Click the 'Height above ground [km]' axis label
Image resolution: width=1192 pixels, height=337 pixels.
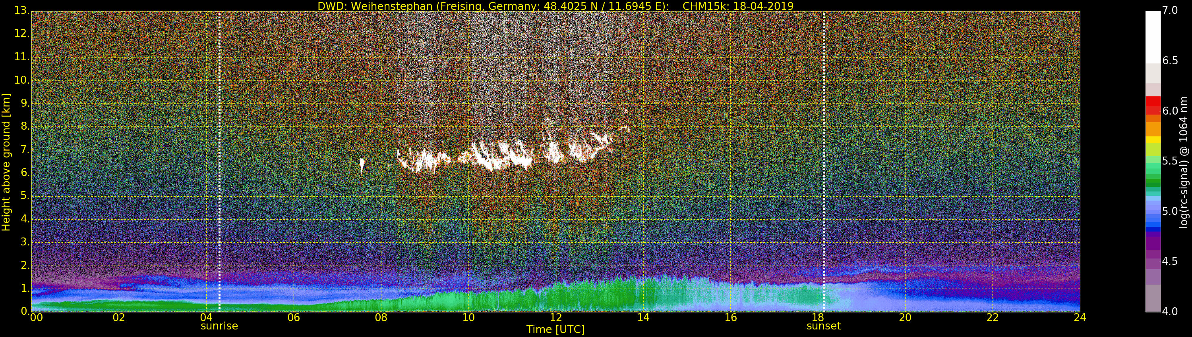click(6, 162)
